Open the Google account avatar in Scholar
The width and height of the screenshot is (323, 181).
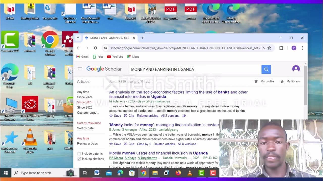pyautogui.click(x=296, y=69)
